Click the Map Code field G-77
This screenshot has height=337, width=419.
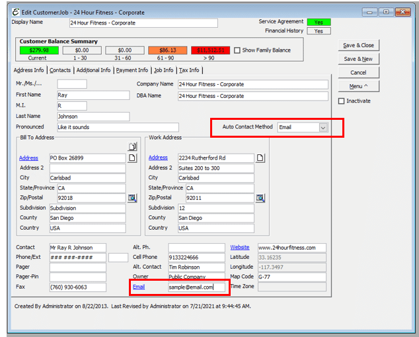[292, 277]
